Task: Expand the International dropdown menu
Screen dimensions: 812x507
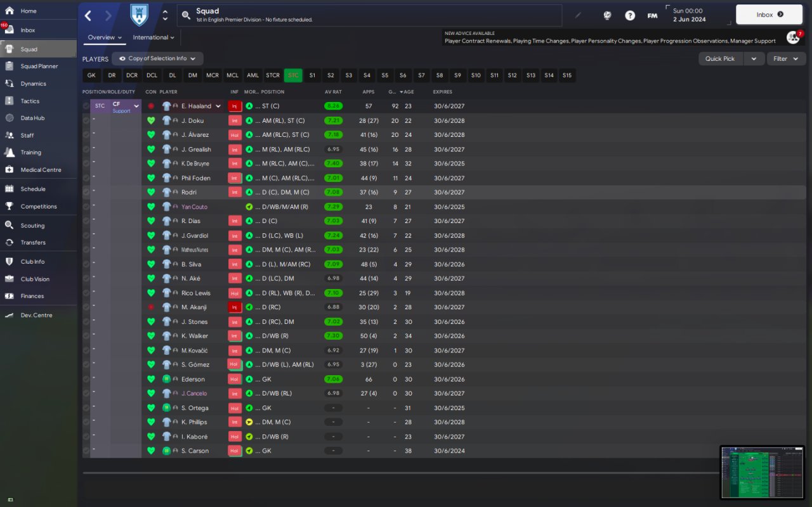Action: 154,37
